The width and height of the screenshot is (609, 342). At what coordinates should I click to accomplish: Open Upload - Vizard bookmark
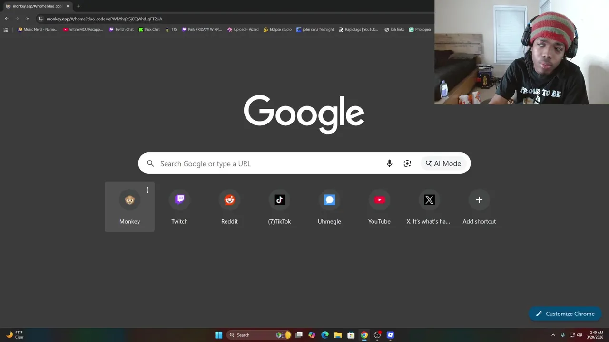coord(243,29)
